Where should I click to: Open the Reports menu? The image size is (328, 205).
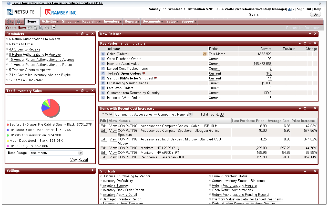(x=131, y=22)
